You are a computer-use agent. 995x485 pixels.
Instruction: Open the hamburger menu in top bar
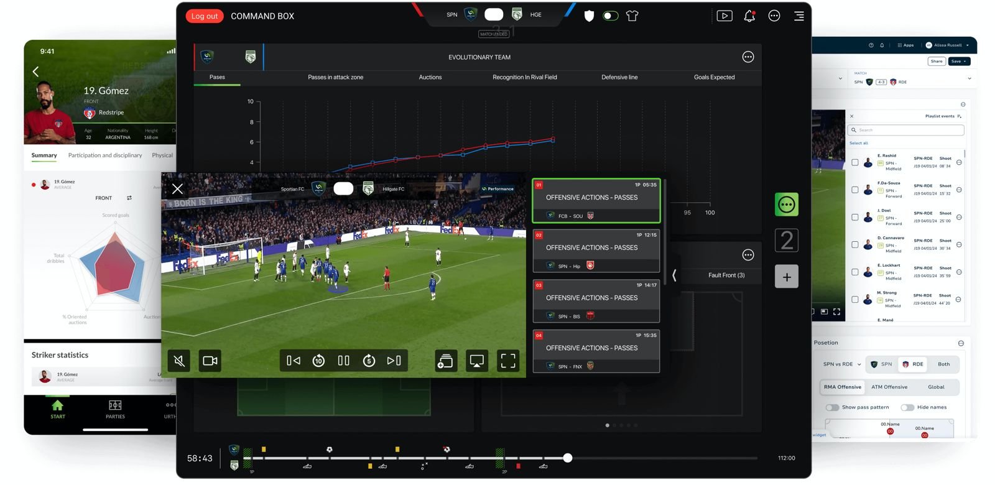[x=799, y=16]
